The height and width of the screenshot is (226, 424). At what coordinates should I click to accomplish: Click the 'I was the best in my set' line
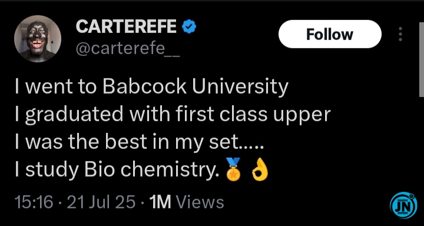(139, 143)
